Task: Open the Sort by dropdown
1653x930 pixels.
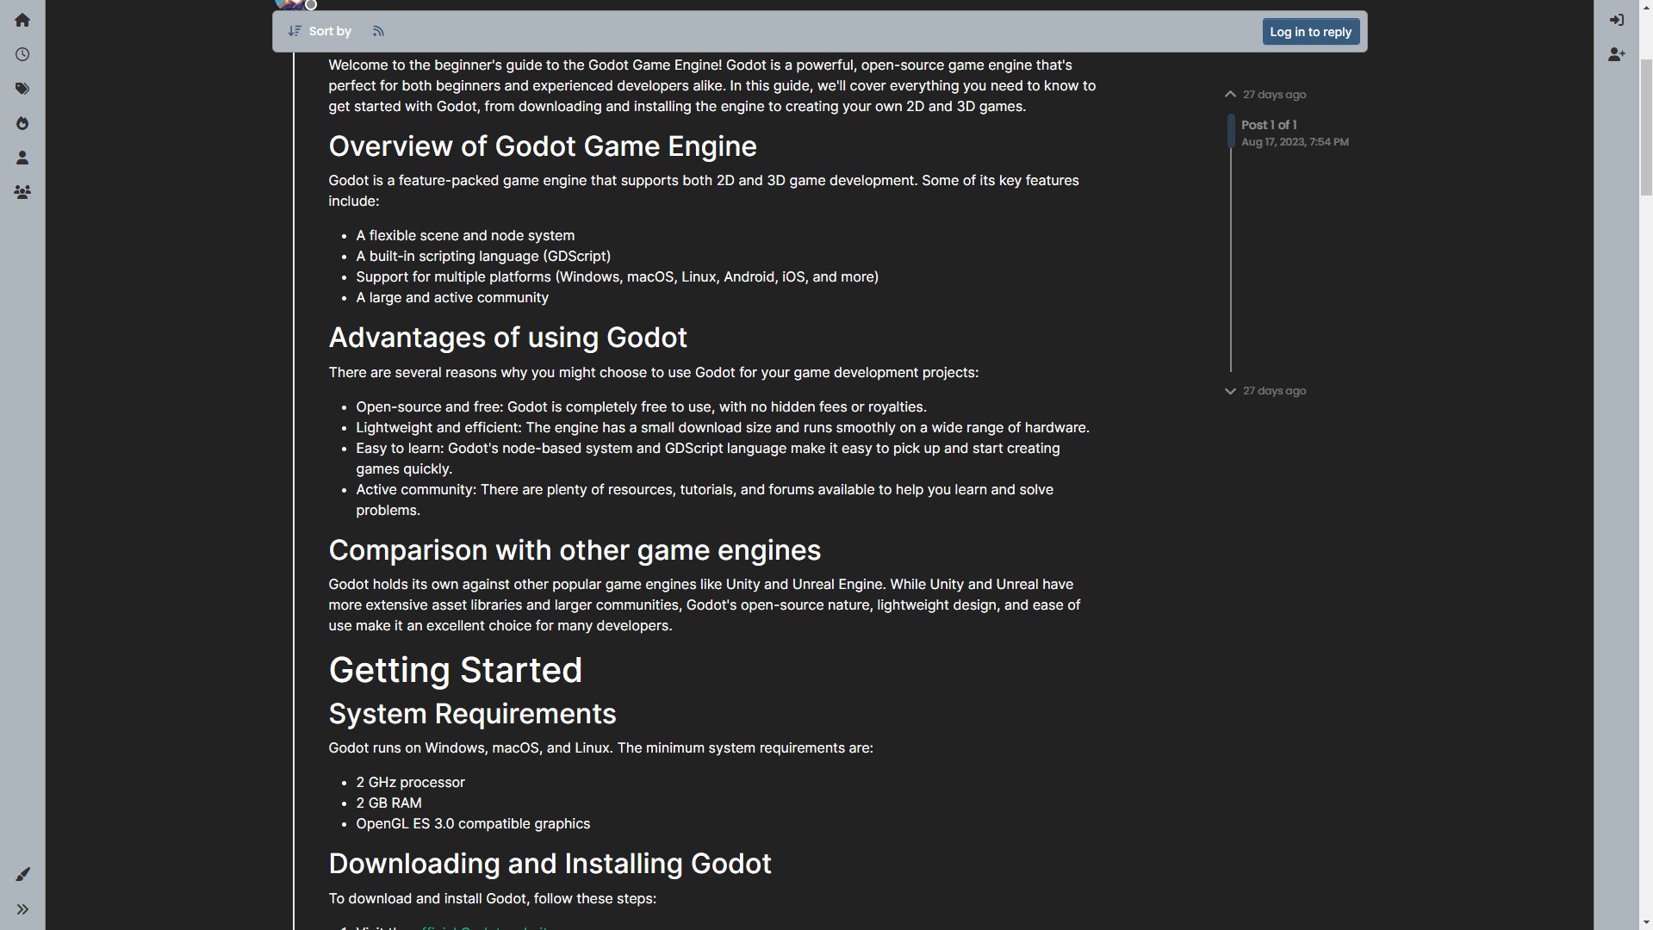Action: click(x=320, y=31)
